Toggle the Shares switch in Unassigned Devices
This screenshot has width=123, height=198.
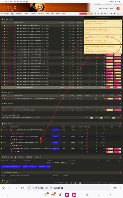101,118
